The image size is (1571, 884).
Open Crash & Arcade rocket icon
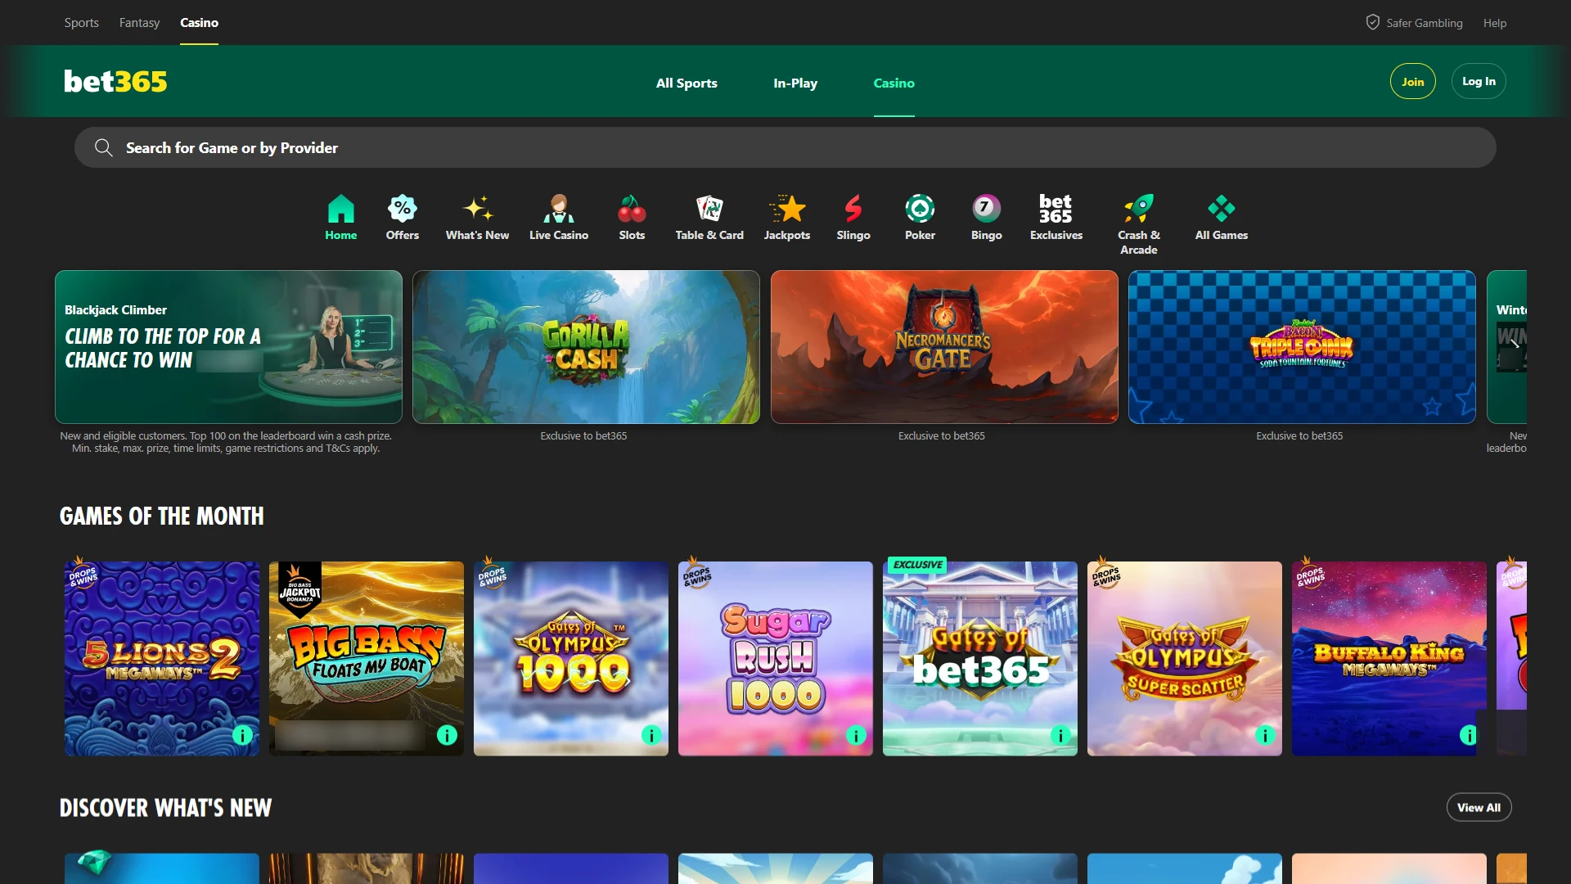coord(1139,209)
